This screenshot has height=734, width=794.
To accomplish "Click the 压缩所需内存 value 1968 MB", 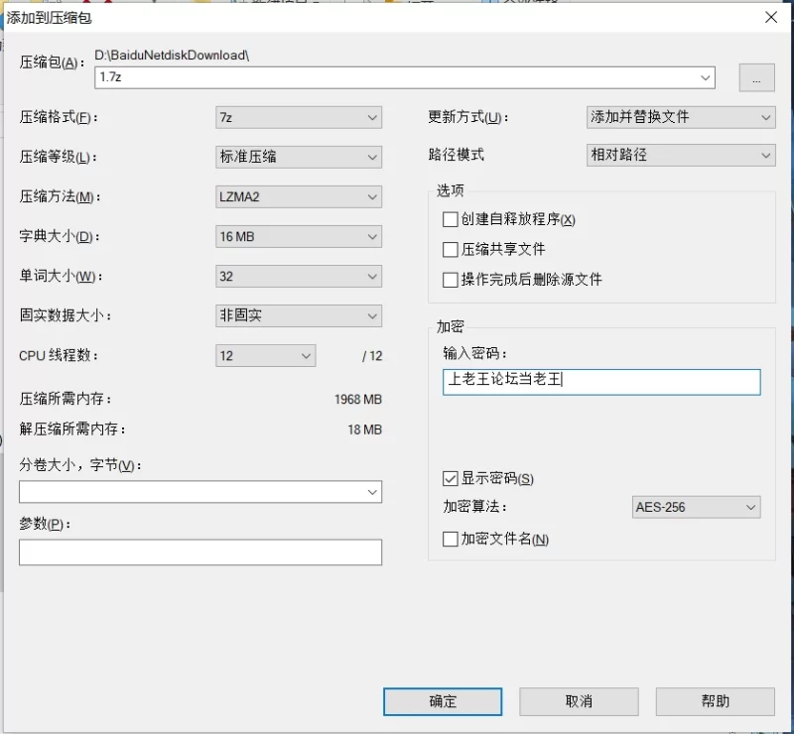I will [x=358, y=400].
